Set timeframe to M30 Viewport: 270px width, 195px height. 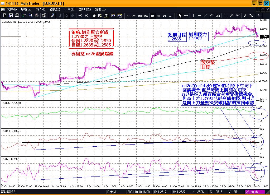coord(146,16)
